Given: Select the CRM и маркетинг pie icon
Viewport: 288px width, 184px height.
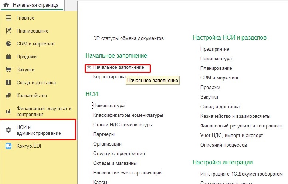Looking at the screenshot, I should 9,44.
